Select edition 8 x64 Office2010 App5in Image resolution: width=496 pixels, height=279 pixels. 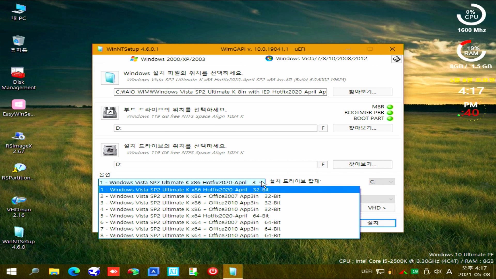[x=229, y=235]
